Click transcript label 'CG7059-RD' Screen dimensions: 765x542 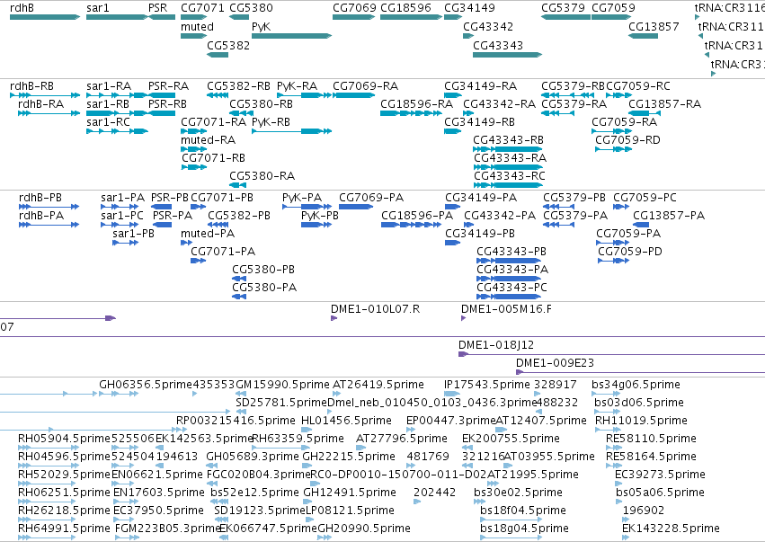(x=627, y=140)
